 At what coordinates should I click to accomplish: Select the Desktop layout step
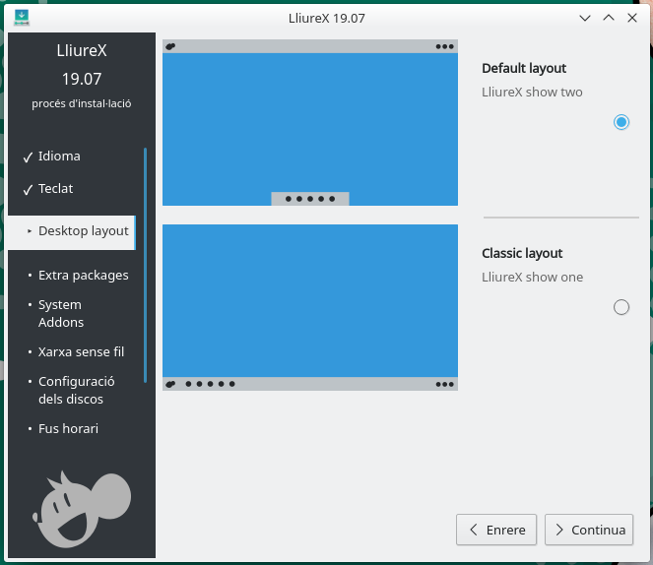[72, 232]
